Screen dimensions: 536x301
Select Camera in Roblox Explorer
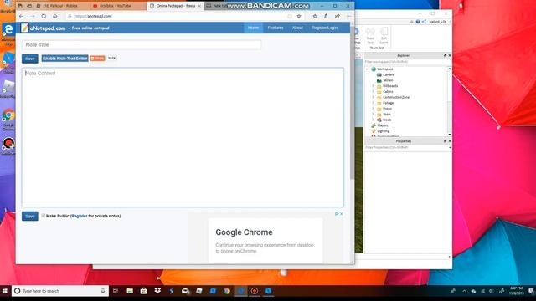coord(389,74)
